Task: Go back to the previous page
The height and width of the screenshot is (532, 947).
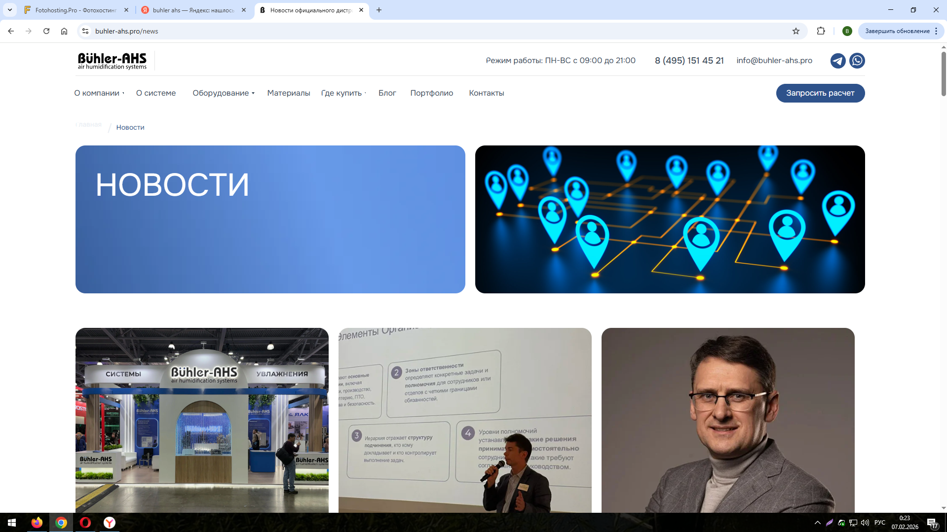Action: pyautogui.click(x=11, y=31)
